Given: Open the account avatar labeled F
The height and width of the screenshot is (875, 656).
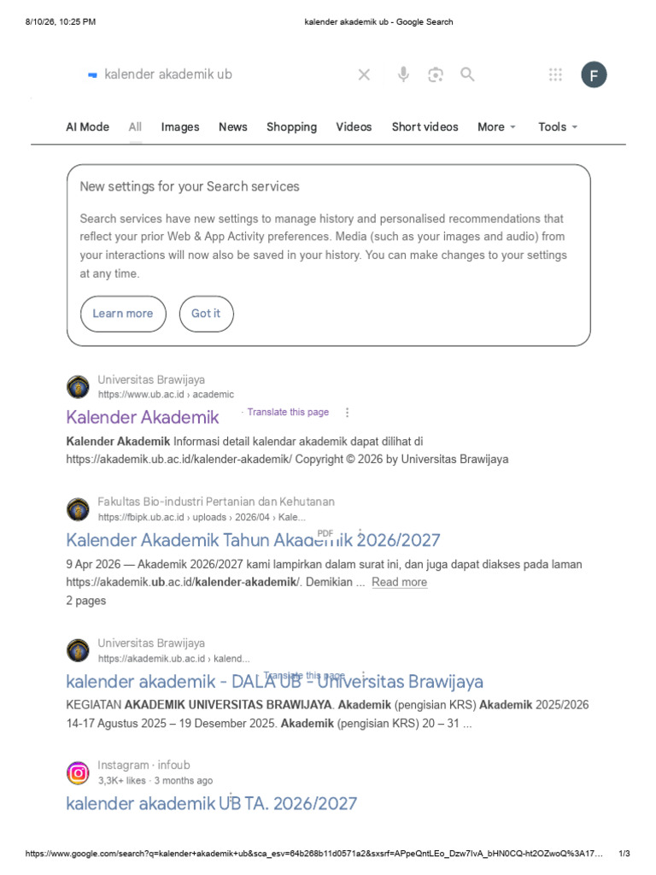Looking at the screenshot, I should pyautogui.click(x=594, y=75).
